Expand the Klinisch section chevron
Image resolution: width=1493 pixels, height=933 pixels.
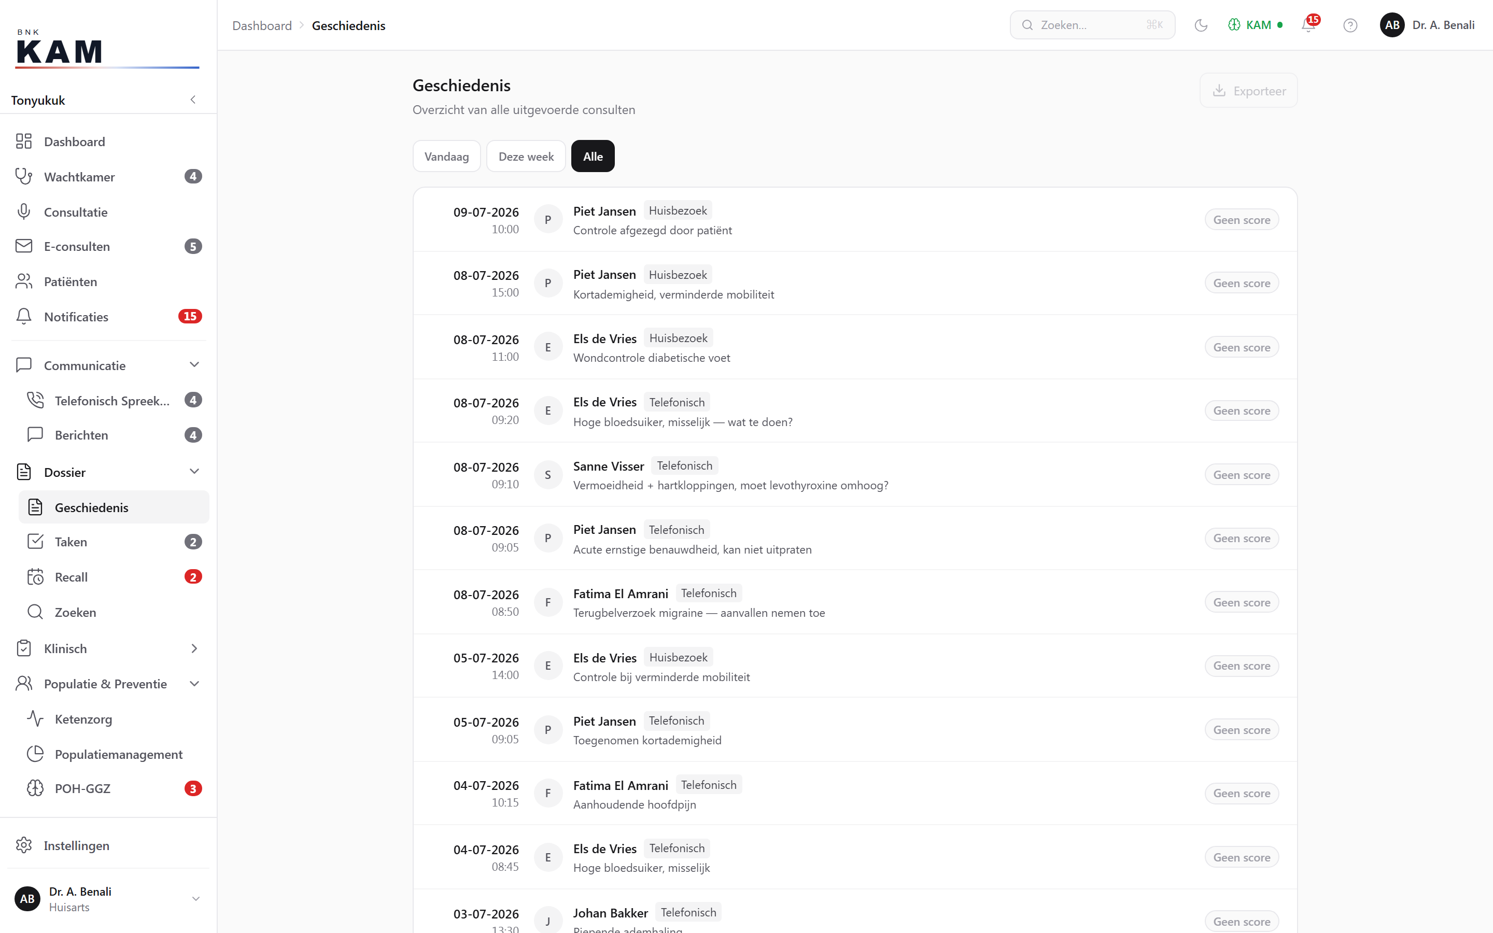[x=194, y=648]
